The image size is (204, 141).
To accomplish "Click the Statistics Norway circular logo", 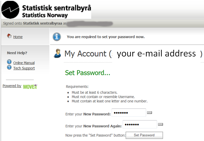I will click(x=11, y=10).
